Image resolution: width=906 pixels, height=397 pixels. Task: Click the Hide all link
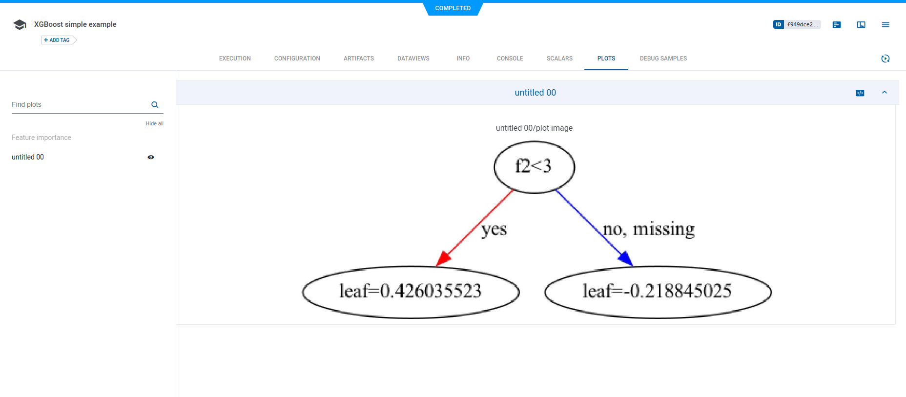[x=154, y=123]
